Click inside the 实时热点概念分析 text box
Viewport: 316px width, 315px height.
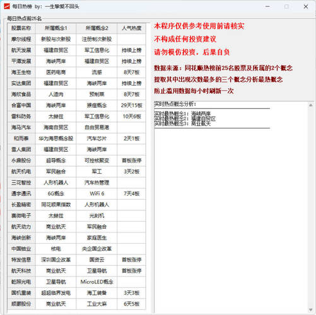pyautogui.click(x=231, y=207)
